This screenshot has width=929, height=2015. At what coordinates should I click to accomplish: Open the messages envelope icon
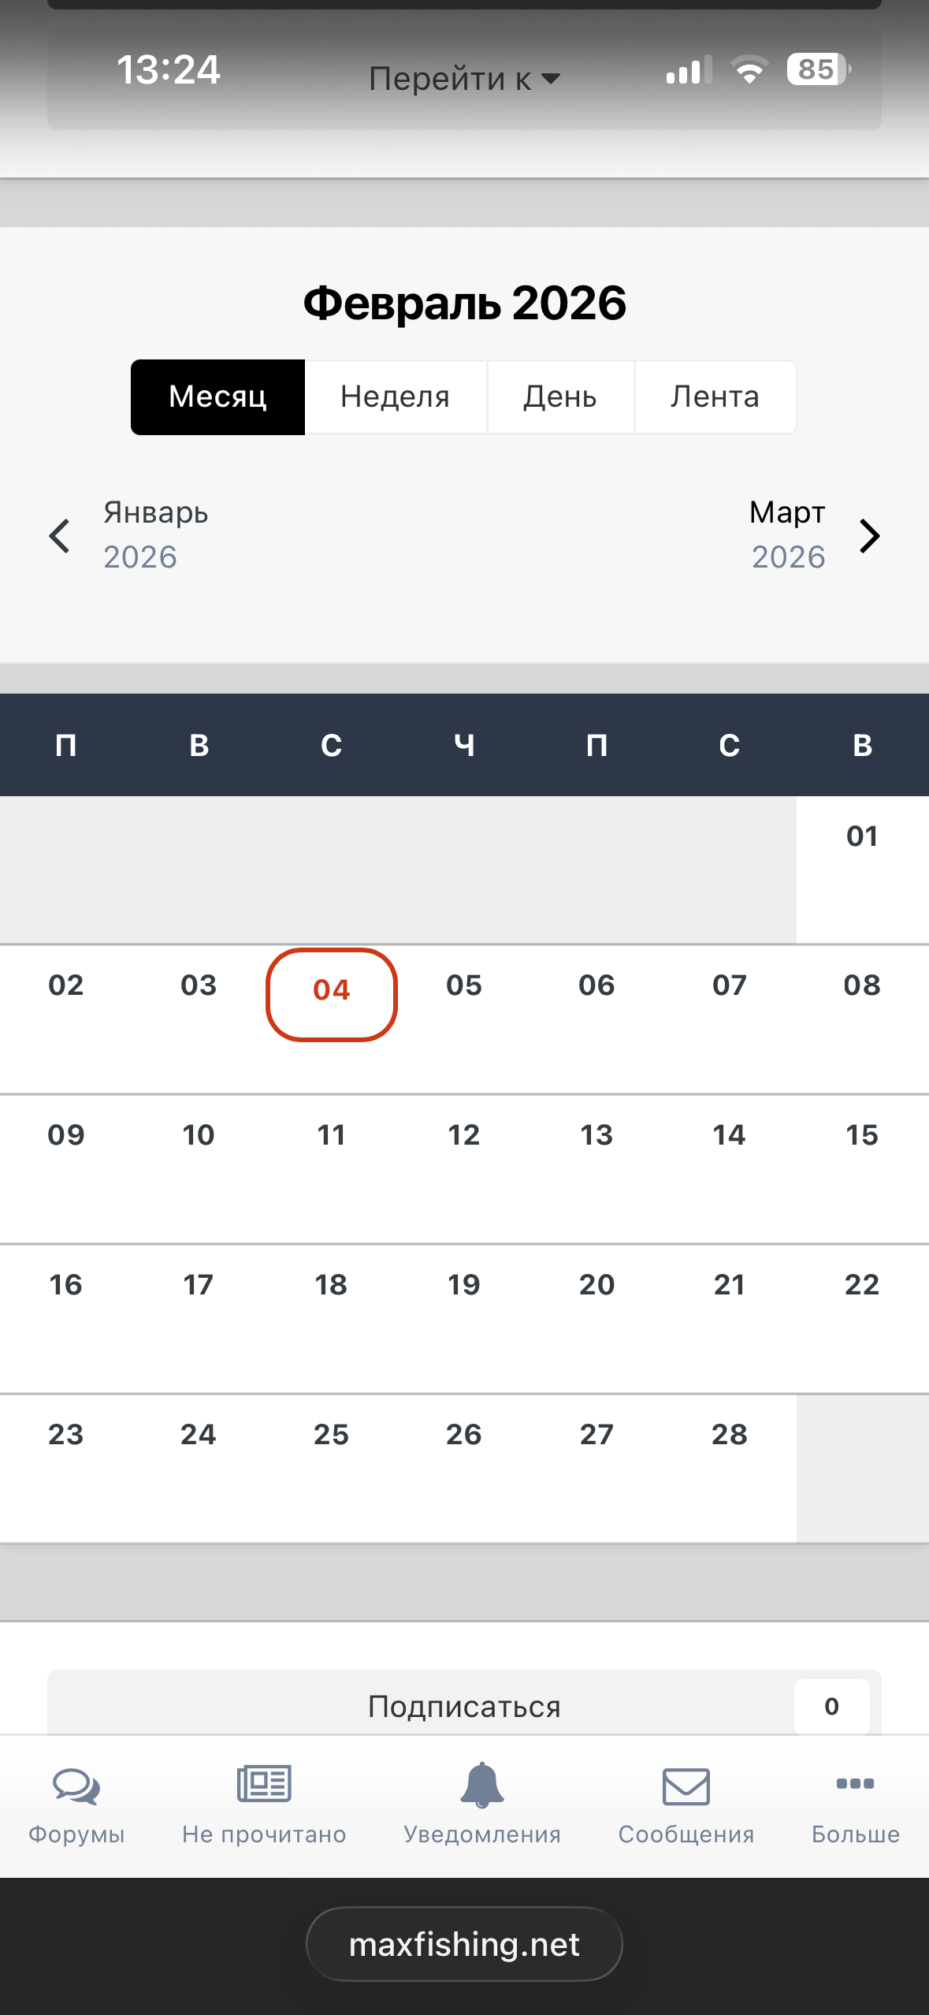click(686, 1786)
